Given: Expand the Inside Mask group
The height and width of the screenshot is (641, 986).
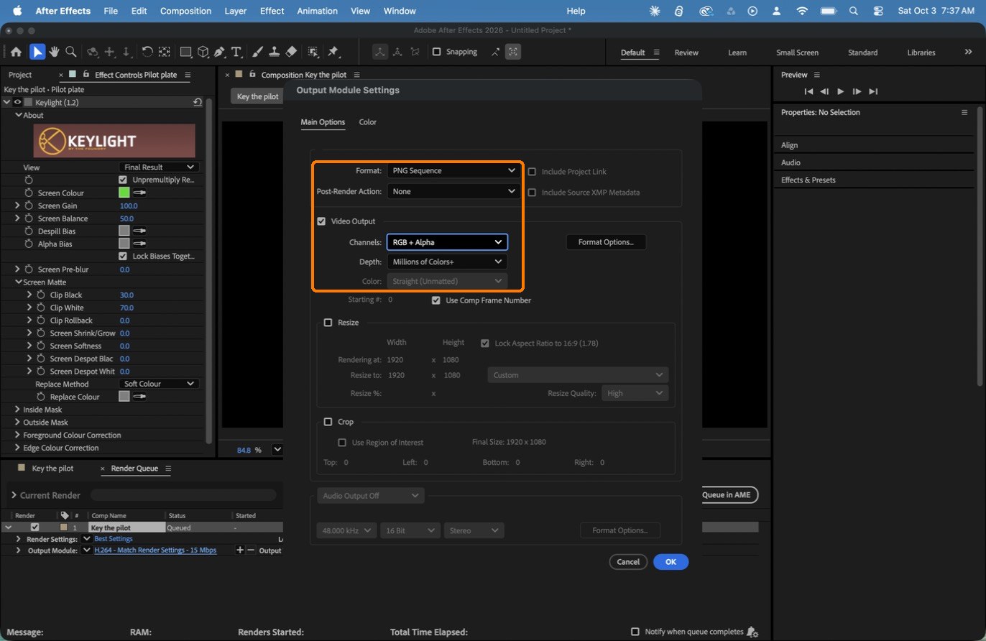Looking at the screenshot, I should (17, 410).
